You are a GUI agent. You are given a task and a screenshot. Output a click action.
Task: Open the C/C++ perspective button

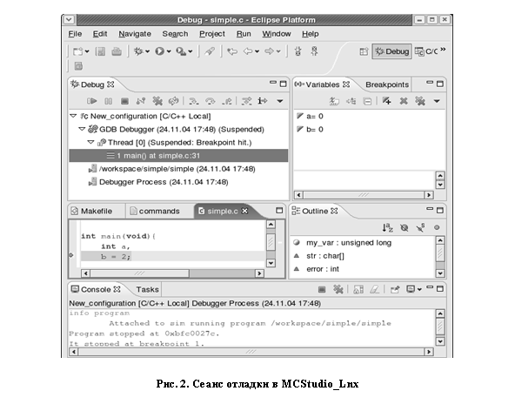pos(426,51)
